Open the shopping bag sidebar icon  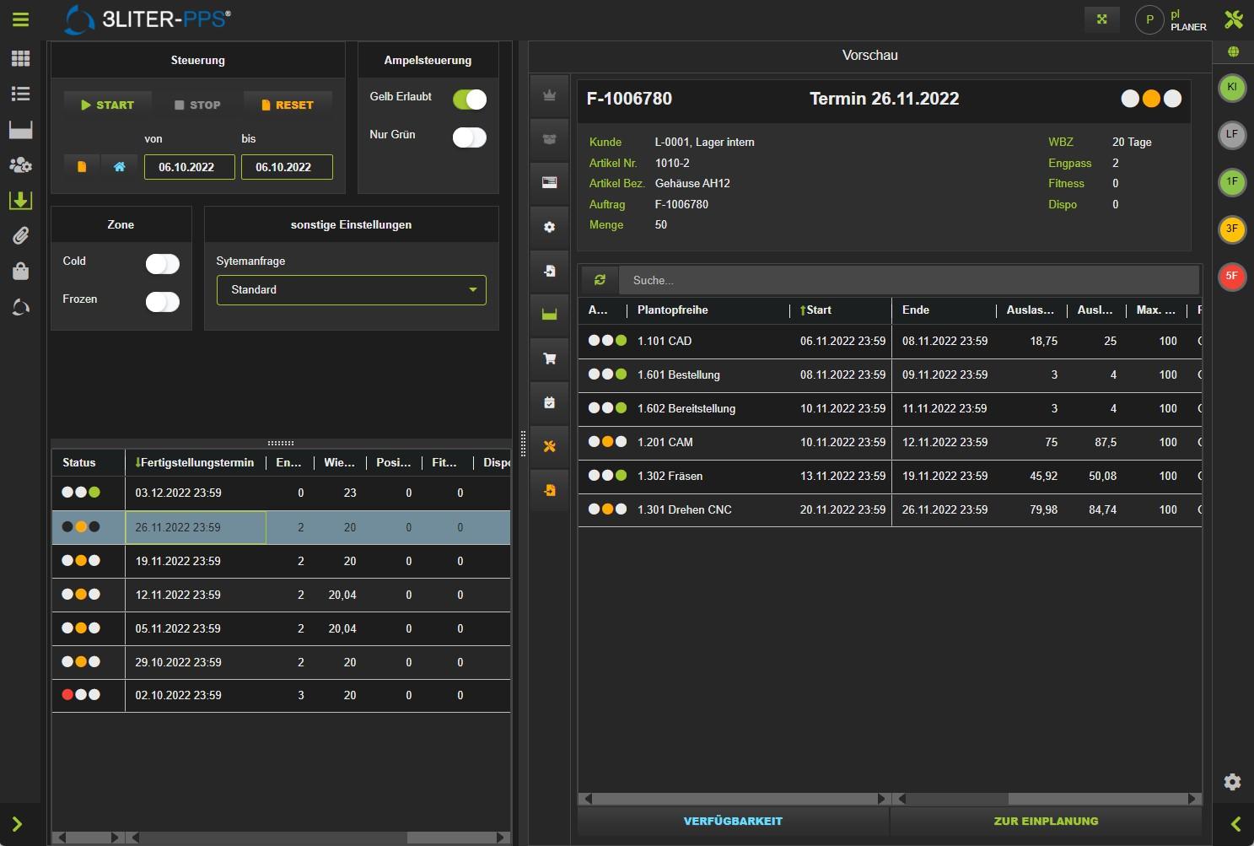click(x=20, y=271)
